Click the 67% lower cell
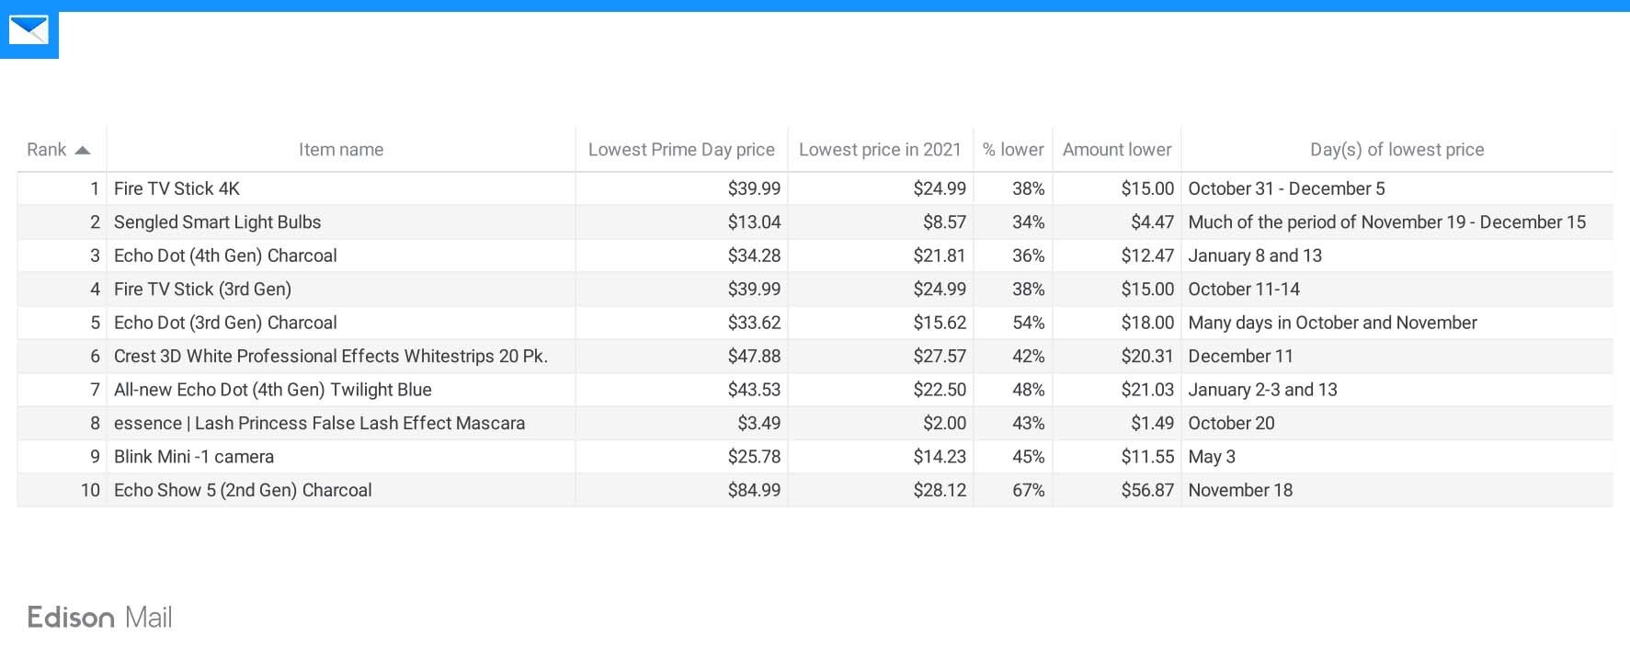This screenshot has height=660, width=1630. click(x=1029, y=491)
